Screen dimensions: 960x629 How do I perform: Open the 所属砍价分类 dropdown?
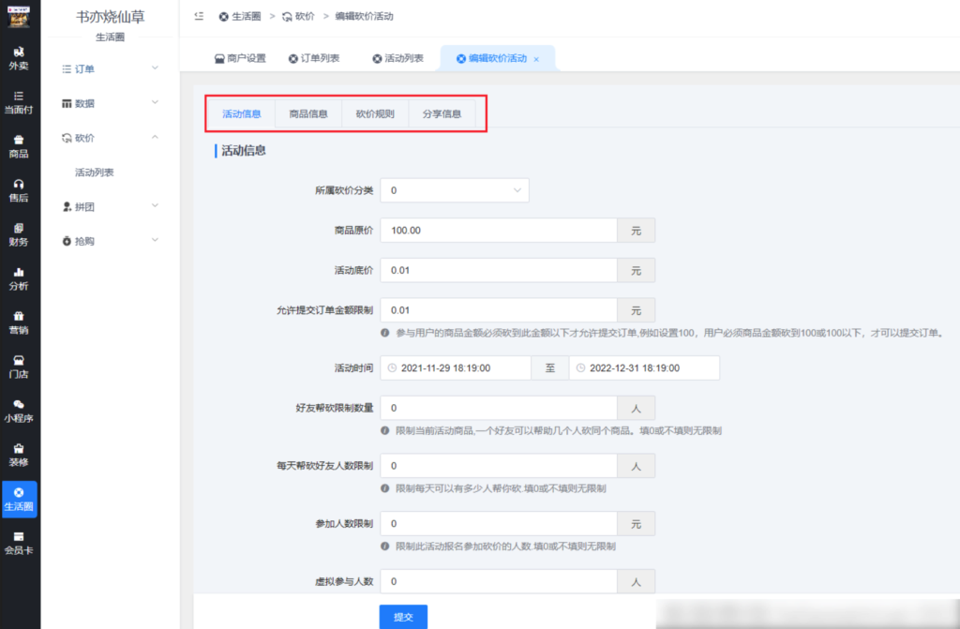(455, 189)
